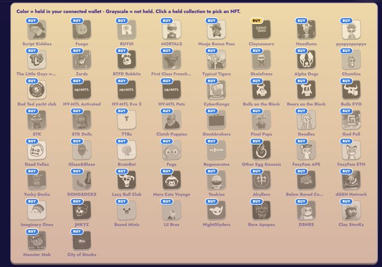382x267 pixels.
Task: Click the Below Bored Co... label
Action: [x=304, y=194]
